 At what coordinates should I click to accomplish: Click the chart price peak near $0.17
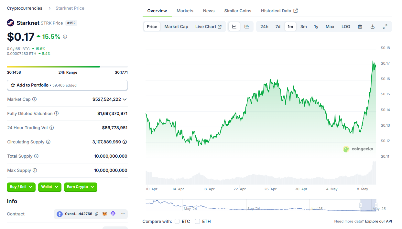coord(373,61)
